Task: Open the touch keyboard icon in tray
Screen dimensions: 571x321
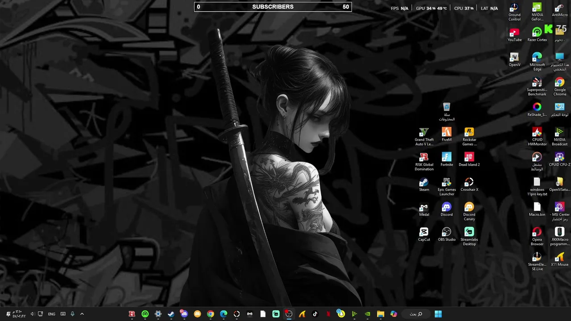Action: [63, 314]
